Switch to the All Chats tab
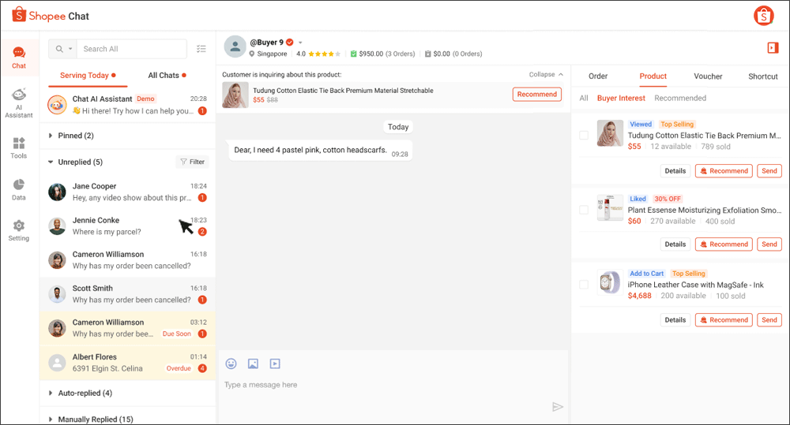Image resolution: width=790 pixels, height=425 pixels. pyautogui.click(x=167, y=76)
